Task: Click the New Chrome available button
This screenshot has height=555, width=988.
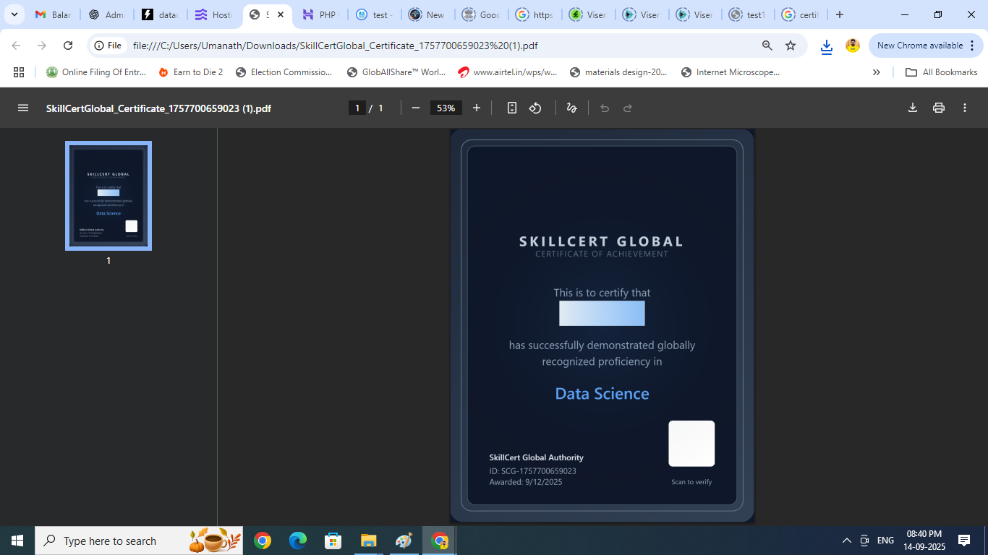Action: pyautogui.click(x=919, y=46)
